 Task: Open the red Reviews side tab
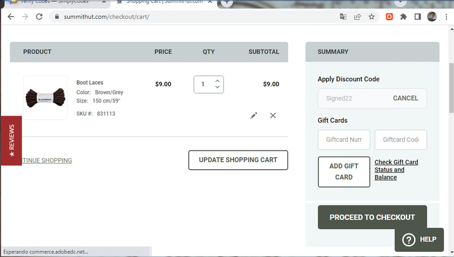tap(12, 140)
